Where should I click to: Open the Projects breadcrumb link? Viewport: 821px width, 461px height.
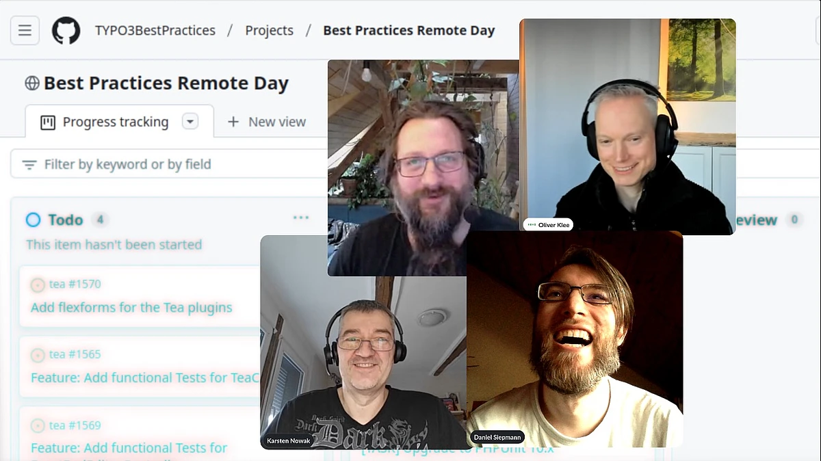coord(270,31)
